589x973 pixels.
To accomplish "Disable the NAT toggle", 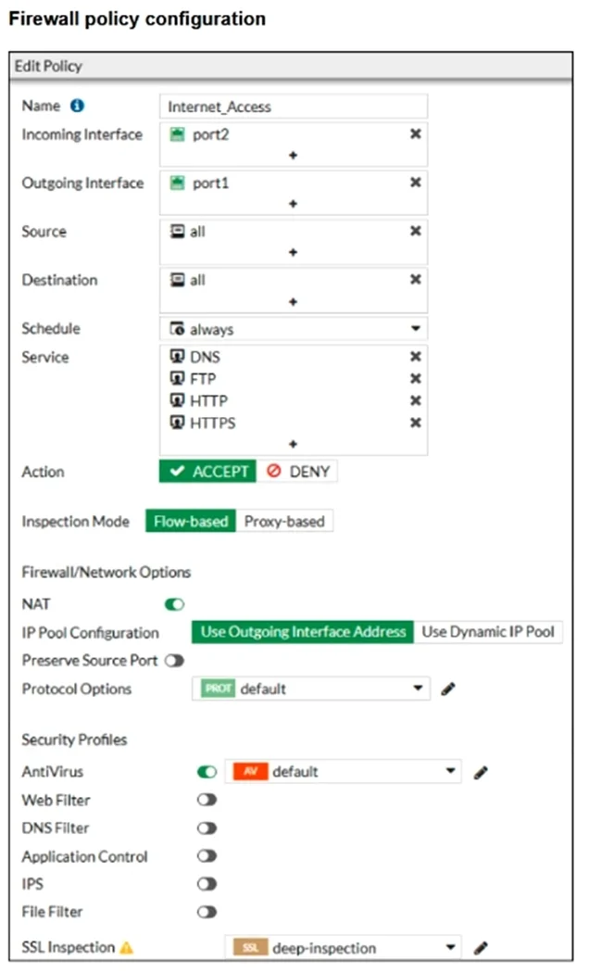I will (175, 604).
